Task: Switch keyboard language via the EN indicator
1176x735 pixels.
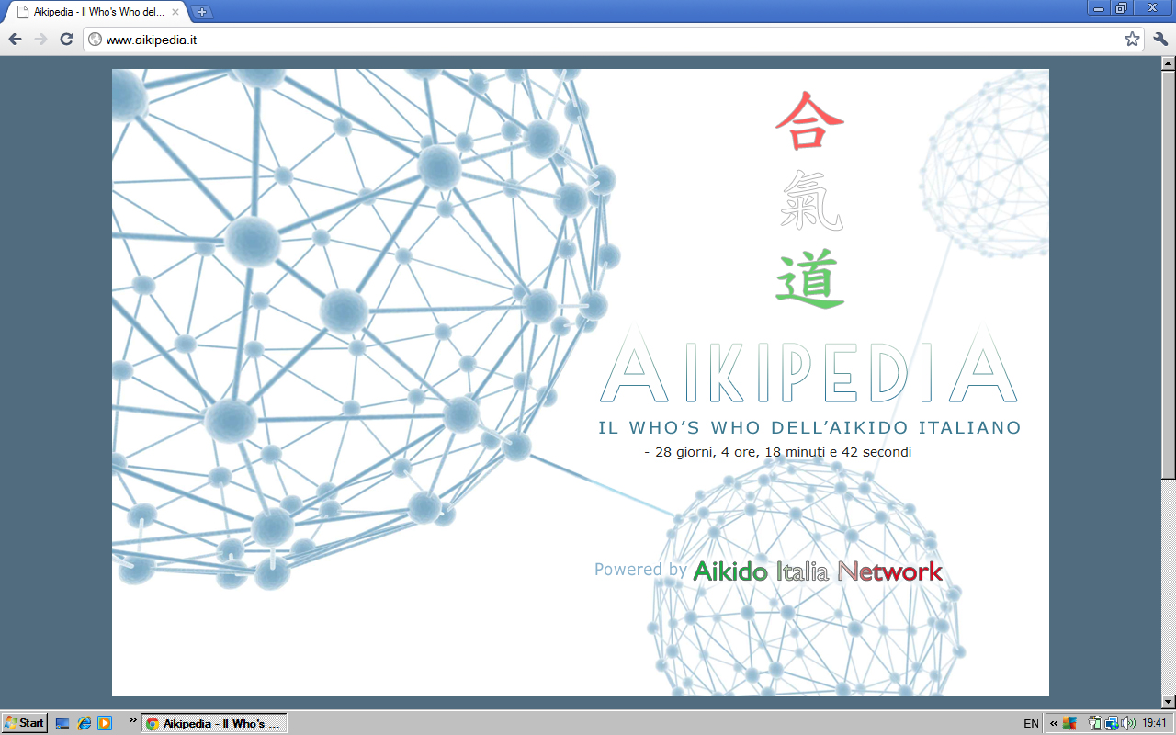Action: pos(1031,722)
